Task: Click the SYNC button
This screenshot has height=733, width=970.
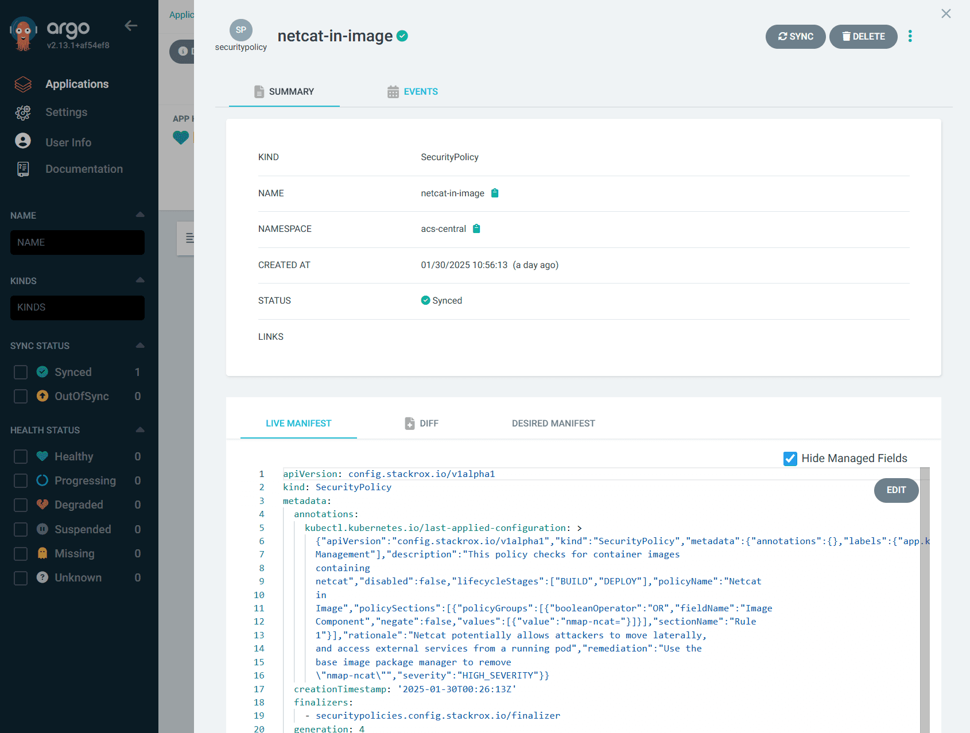Action: pos(796,37)
